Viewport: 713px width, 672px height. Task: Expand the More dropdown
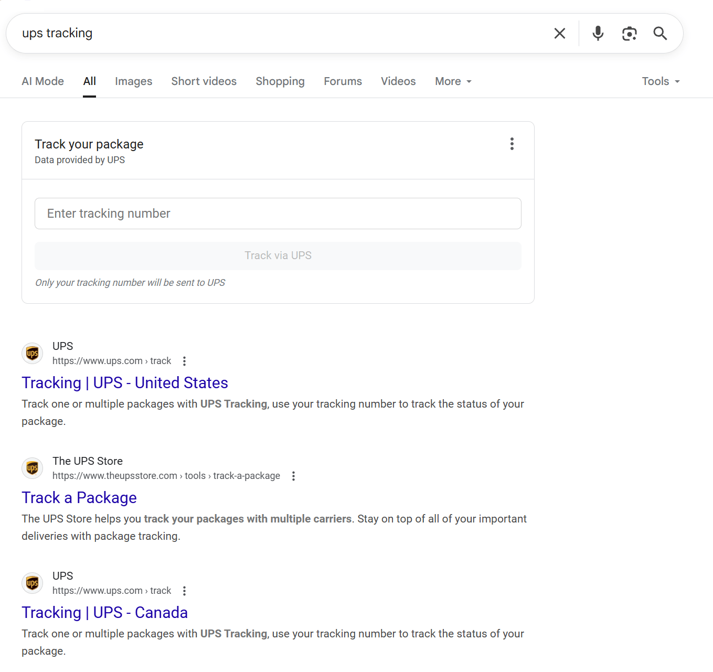coord(453,81)
